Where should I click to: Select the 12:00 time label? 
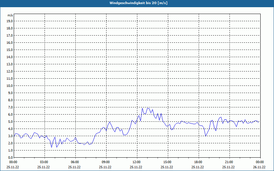pos(137,162)
